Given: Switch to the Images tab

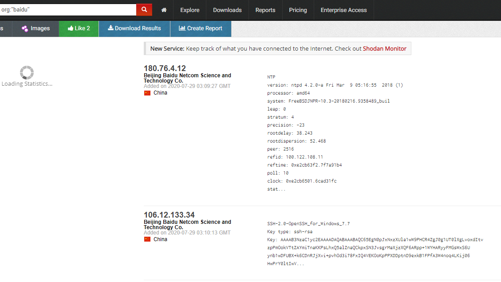Looking at the screenshot, I should click(36, 28).
